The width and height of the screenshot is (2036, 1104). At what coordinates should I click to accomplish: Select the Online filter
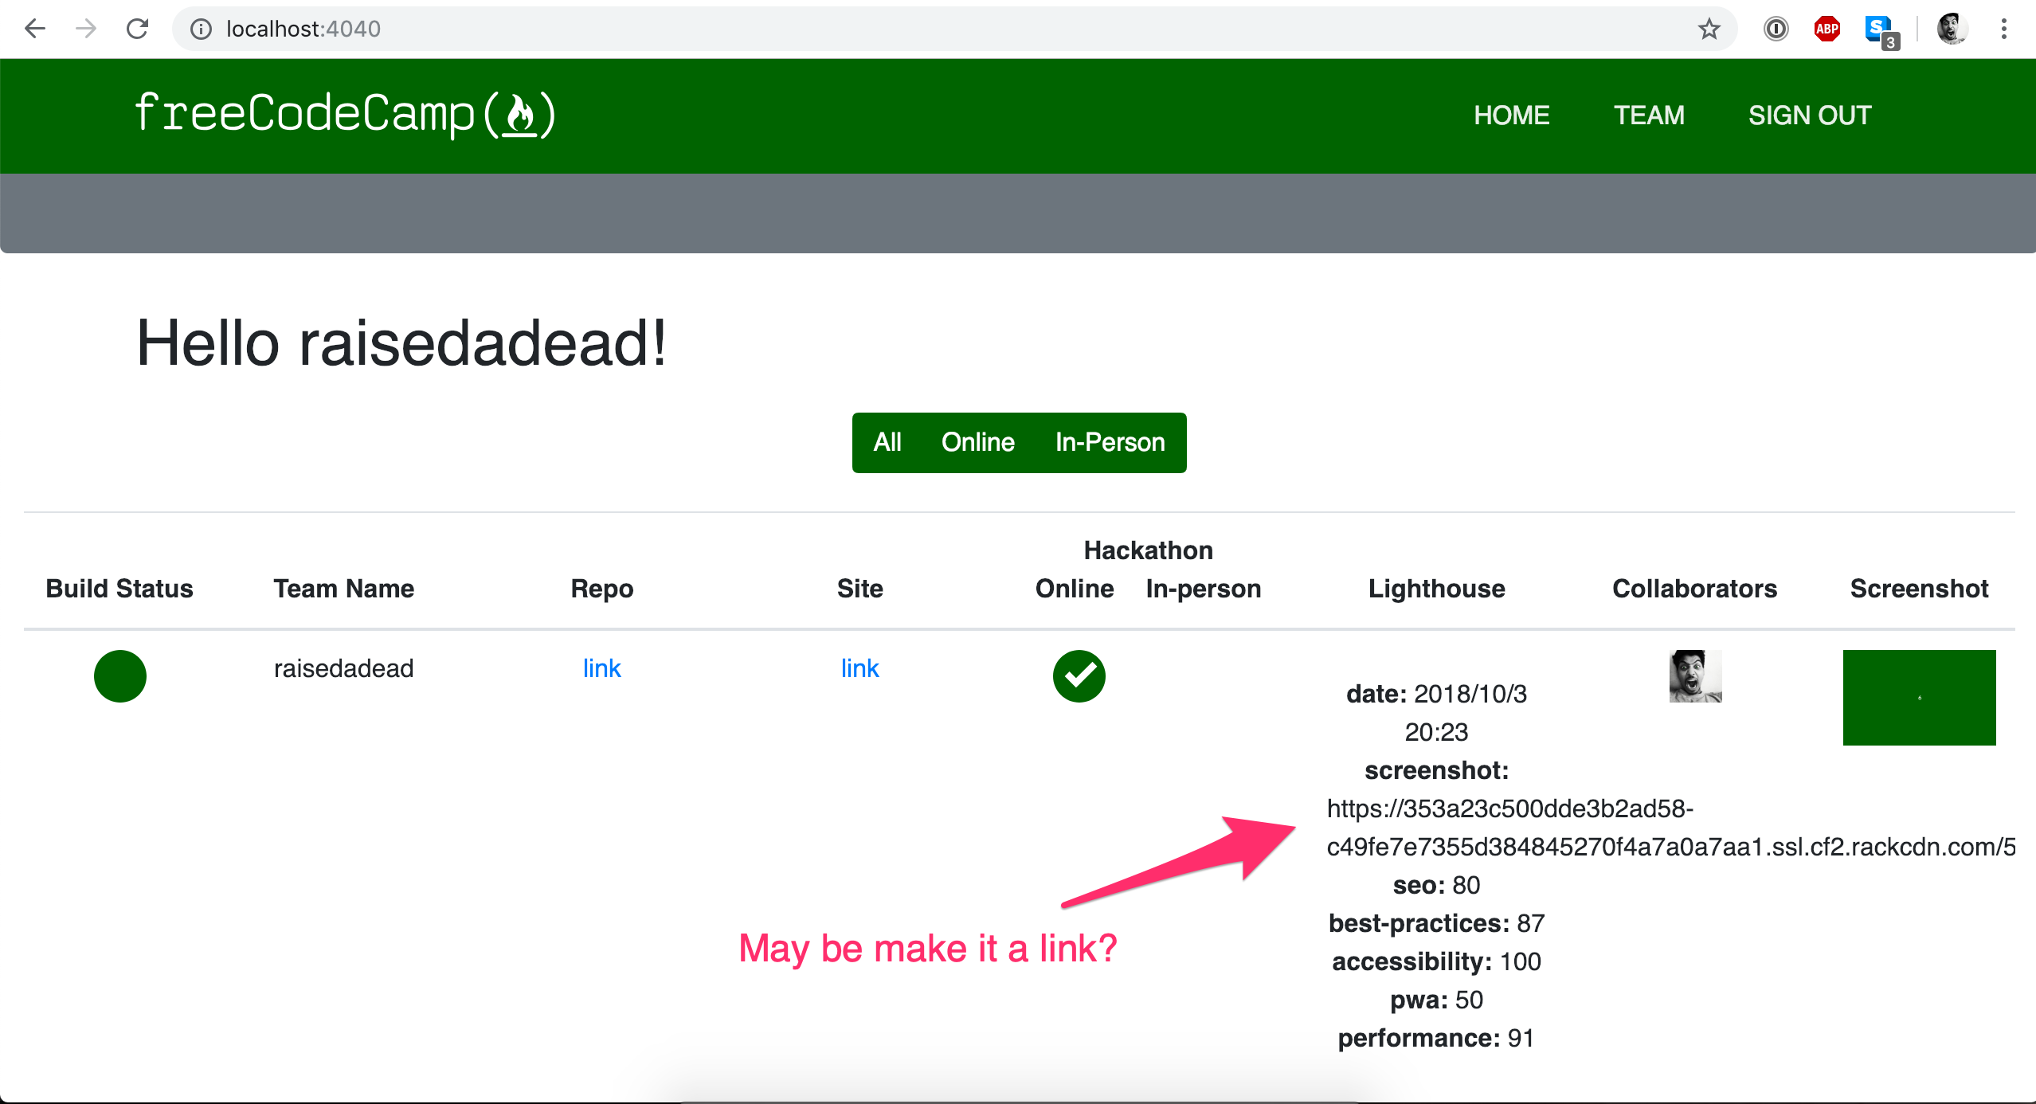[977, 442]
